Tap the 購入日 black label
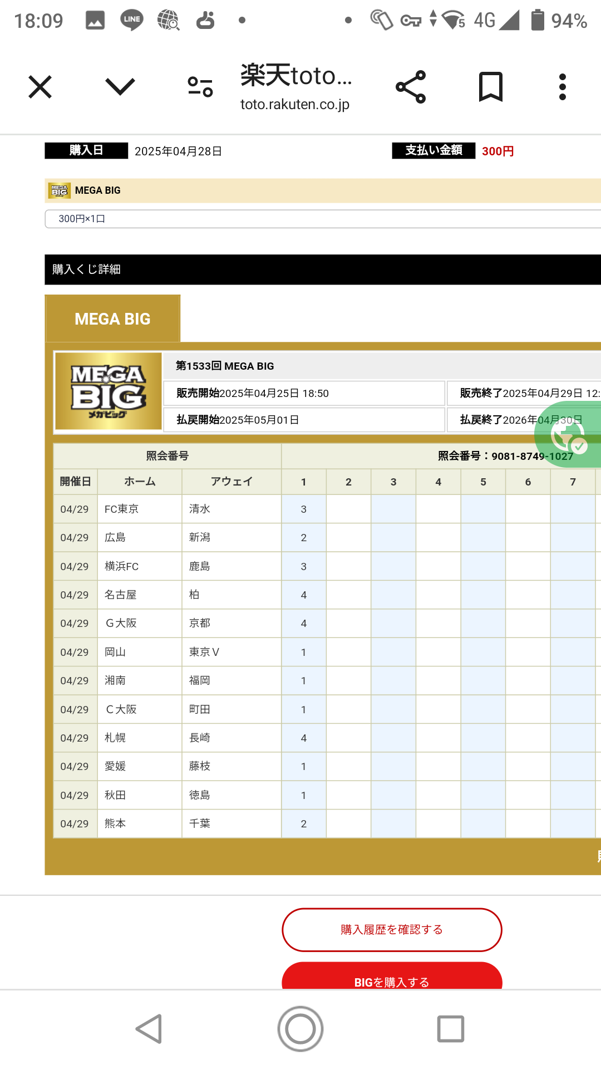This screenshot has height=1069, width=601. tap(86, 150)
